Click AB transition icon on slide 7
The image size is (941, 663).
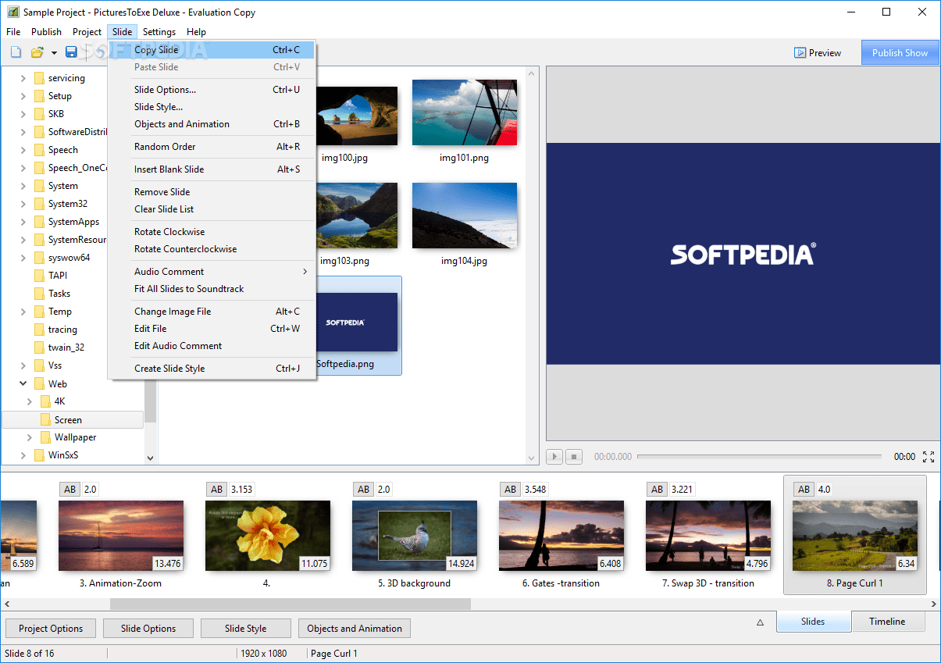coord(658,489)
